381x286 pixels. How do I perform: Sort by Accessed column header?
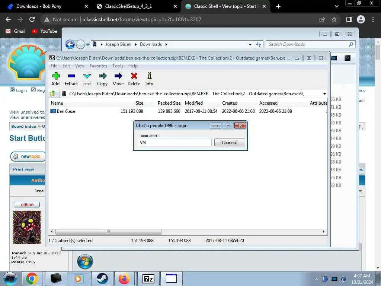click(268, 103)
